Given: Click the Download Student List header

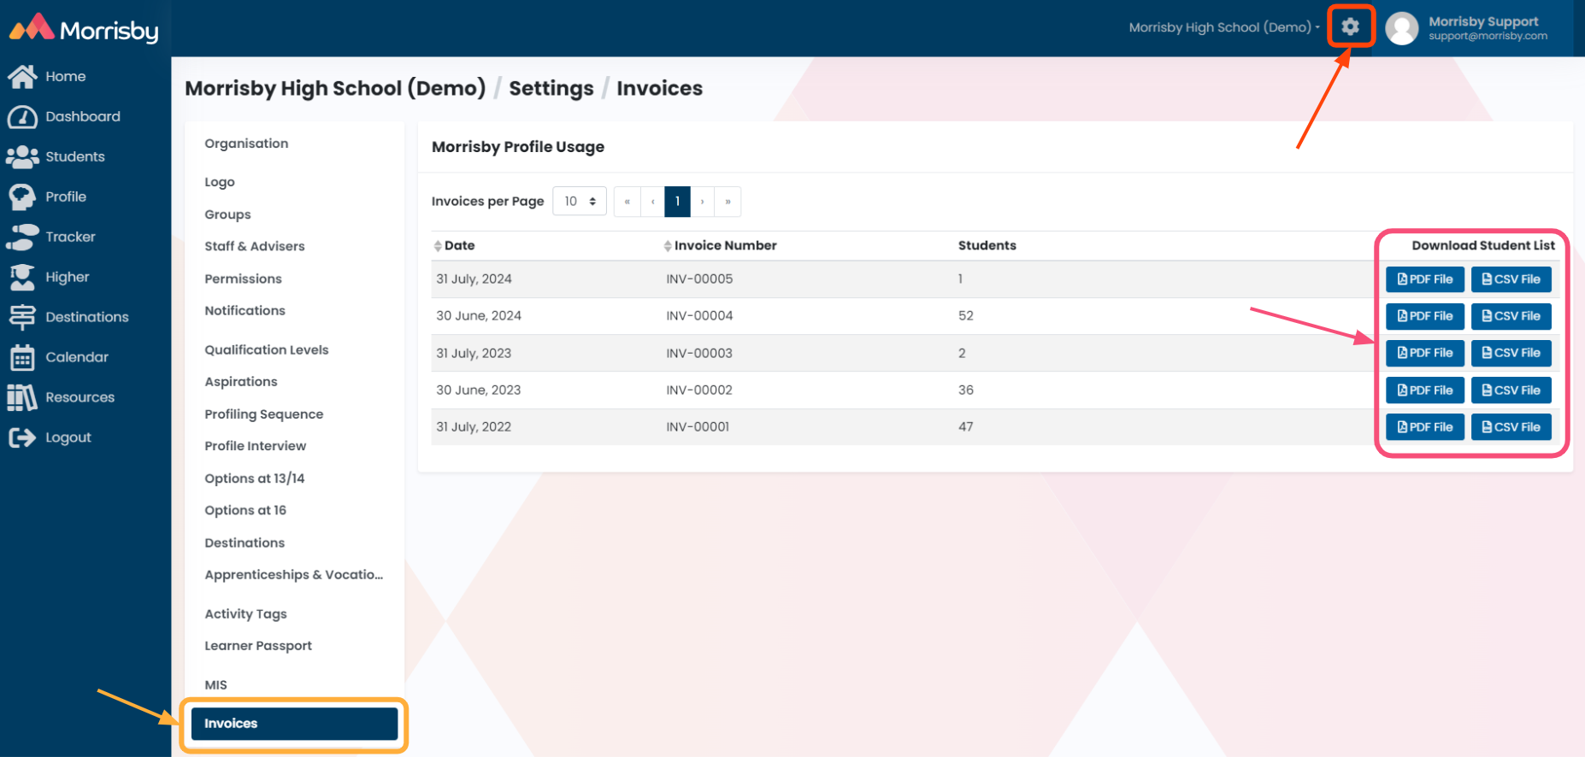Looking at the screenshot, I should (1483, 246).
